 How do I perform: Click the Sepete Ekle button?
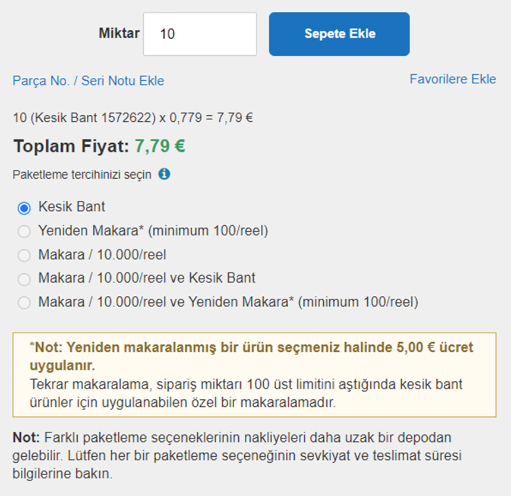click(339, 34)
